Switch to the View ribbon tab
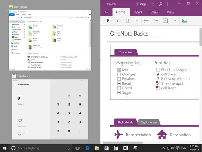This screenshot has height=152, width=202. point(170,12)
